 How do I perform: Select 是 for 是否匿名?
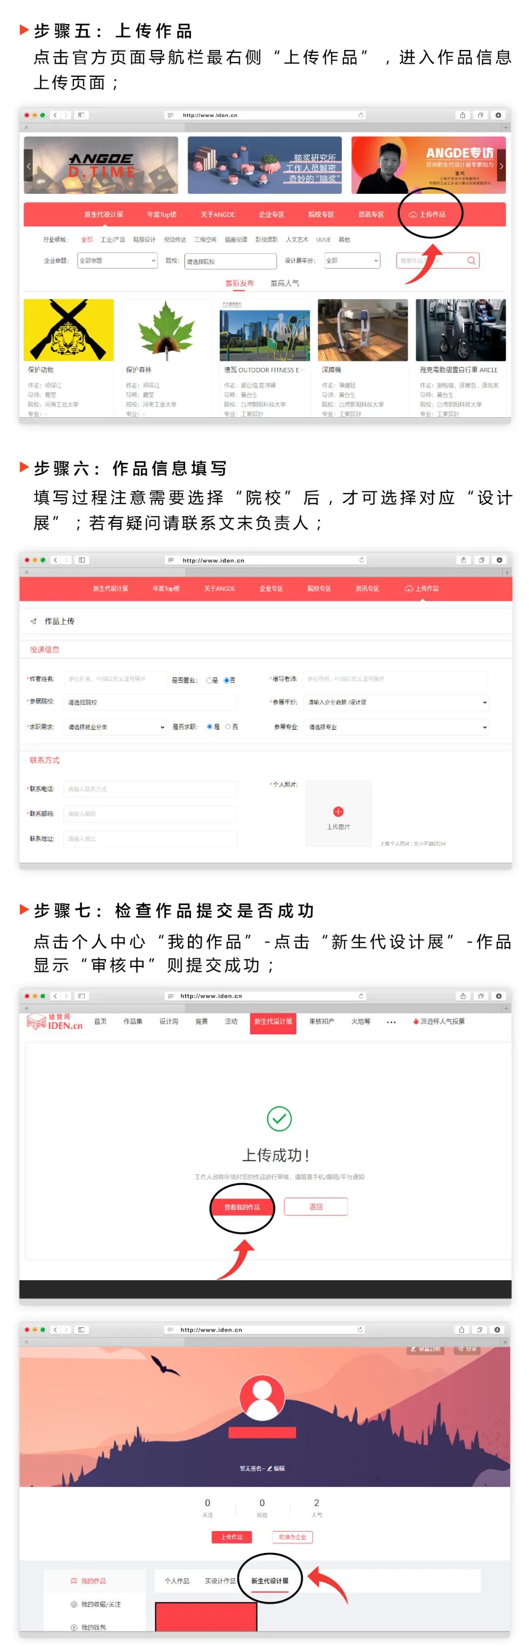pyautogui.click(x=209, y=681)
